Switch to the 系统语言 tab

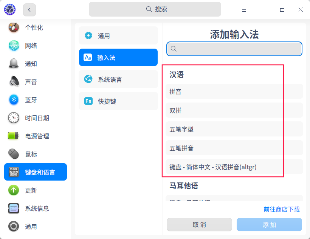(118, 79)
